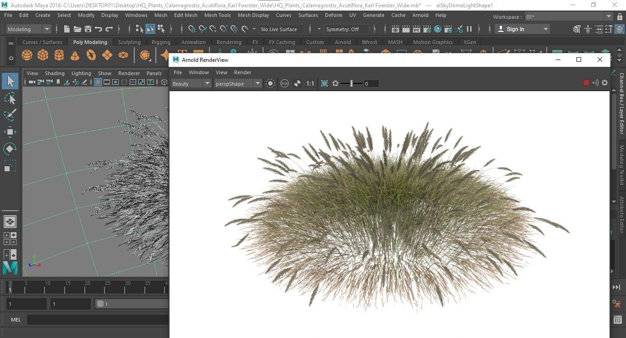The width and height of the screenshot is (626, 338).
Task: Click the IPR render icon
Action: (x=417, y=29)
